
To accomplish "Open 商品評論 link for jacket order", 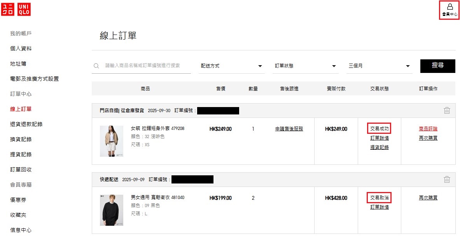I will (x=428, y=129).
